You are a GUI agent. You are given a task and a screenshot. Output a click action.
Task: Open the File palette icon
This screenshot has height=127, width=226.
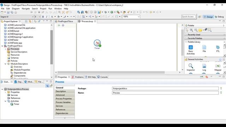pos(204,49)
